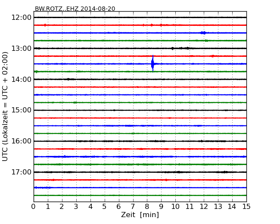Click the plot title BW.ROTZ..EHZ 2014-08-20
Image resolution: width=280 pixels, height=224 pixels.
coord(75,9)
